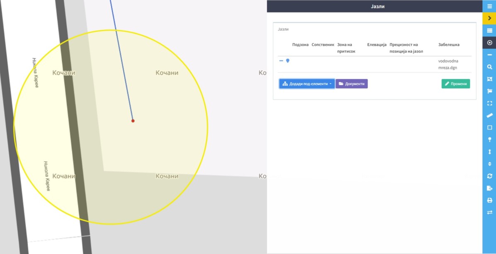Open the table list icon in sidebar
496x254 pixels.
click(x=489, y=30)
